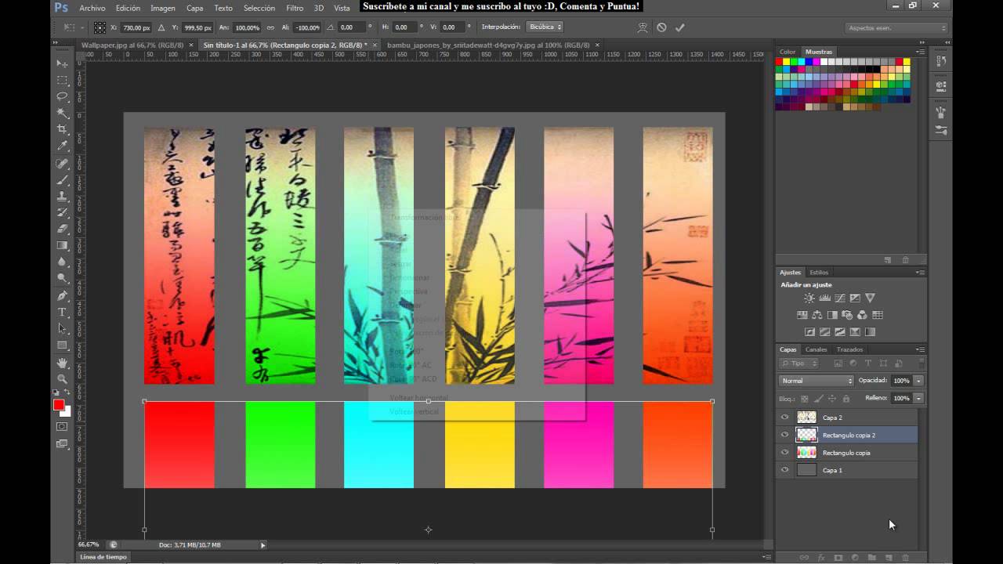Image resolution: width=1003 pixels, height=564 pixels.
Task: Open the Capas panel options menu
Action: pyautogui.click(x=921, y=349)
